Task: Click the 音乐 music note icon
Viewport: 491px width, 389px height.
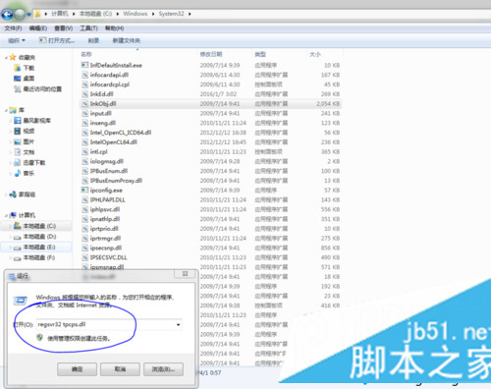Action: click(18, 173)
